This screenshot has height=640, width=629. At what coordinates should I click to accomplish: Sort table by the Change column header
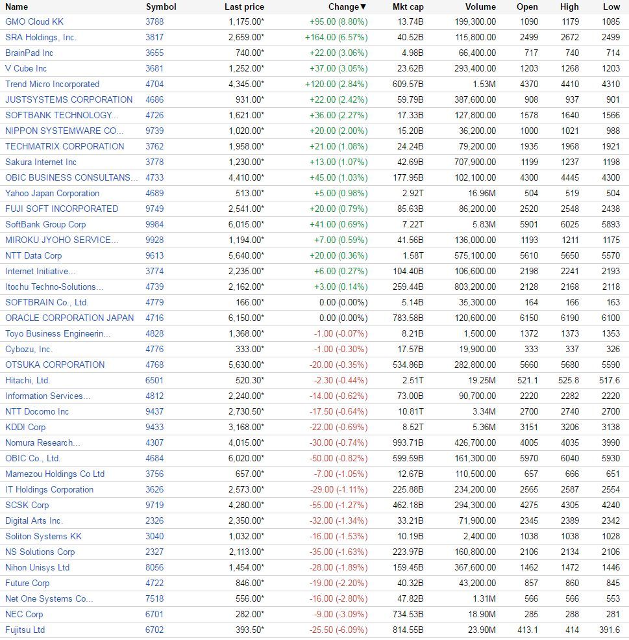click(347, 7)
